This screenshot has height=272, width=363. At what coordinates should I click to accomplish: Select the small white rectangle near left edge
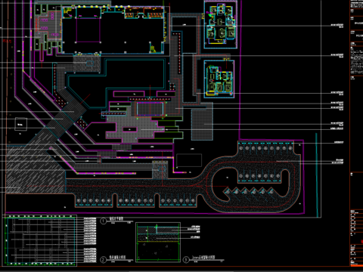pos(20,124)
